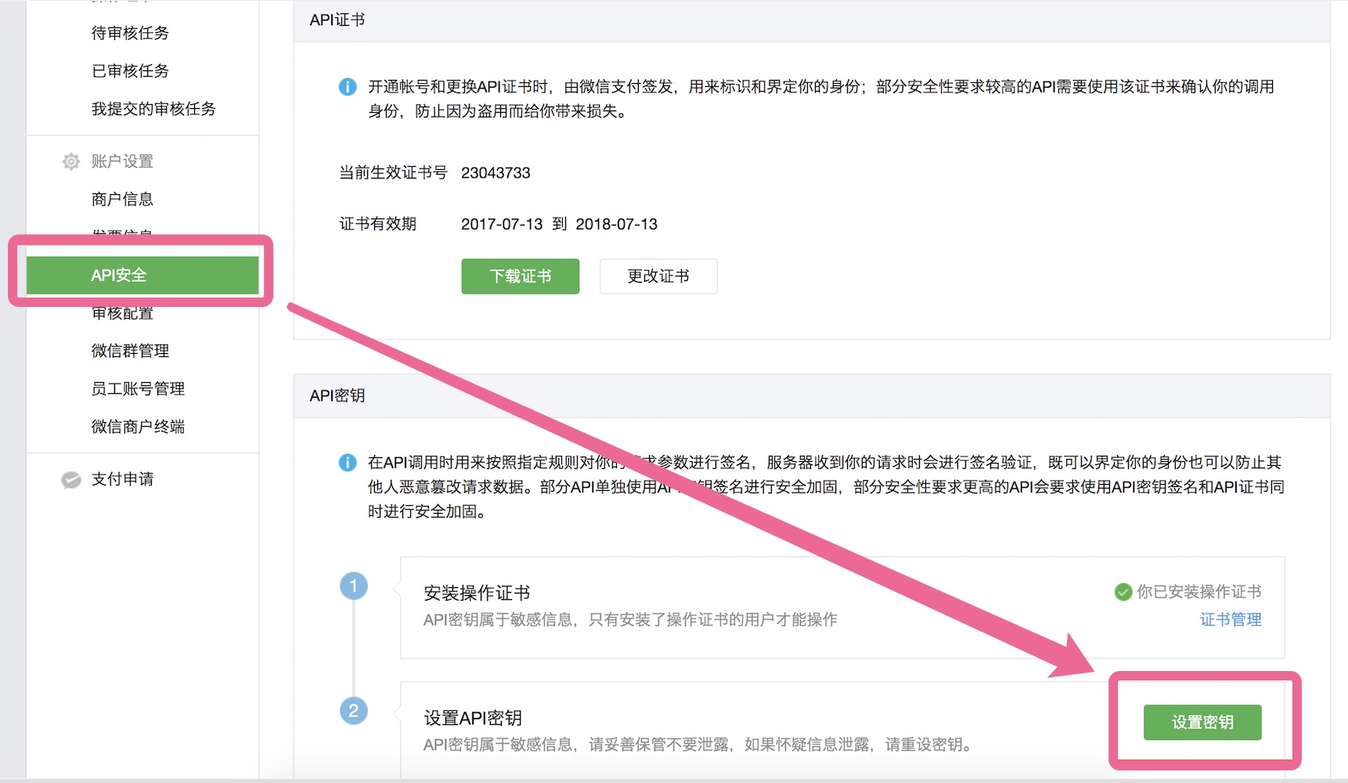Open 已审核任务 in the sidebar

point(130,70)
